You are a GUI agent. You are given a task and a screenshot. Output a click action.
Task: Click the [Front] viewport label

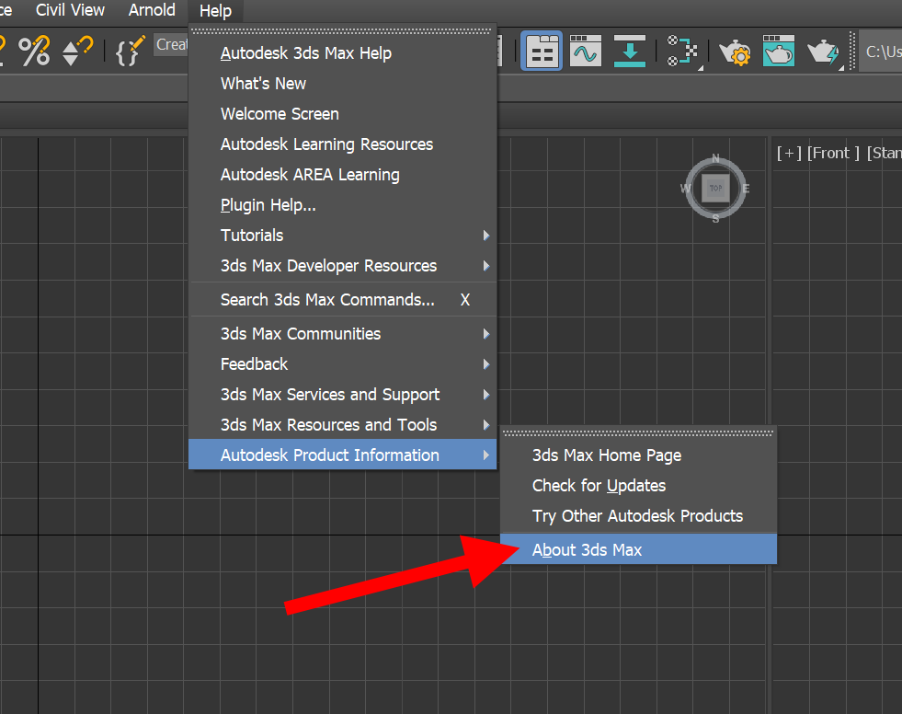pos(833,153)
